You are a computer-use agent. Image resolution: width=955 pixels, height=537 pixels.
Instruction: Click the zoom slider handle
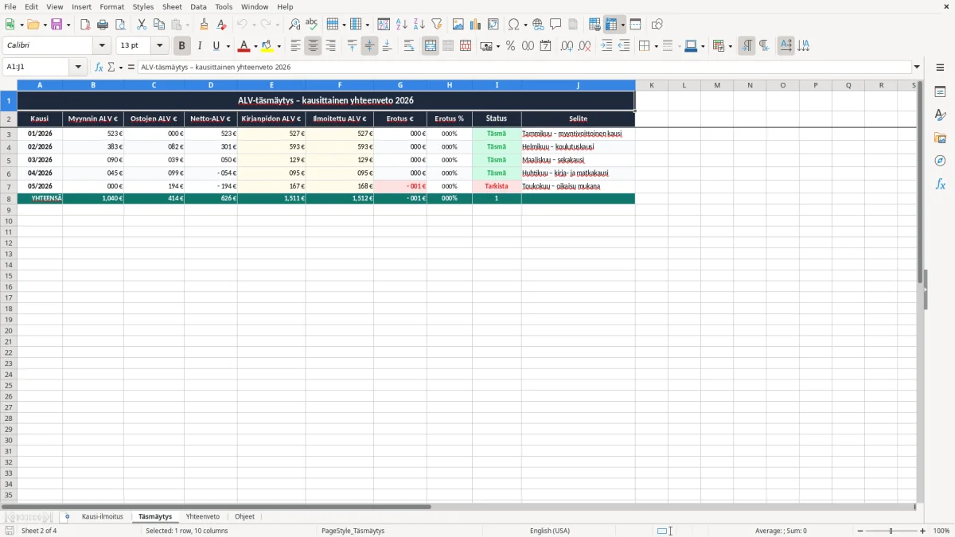891,531
